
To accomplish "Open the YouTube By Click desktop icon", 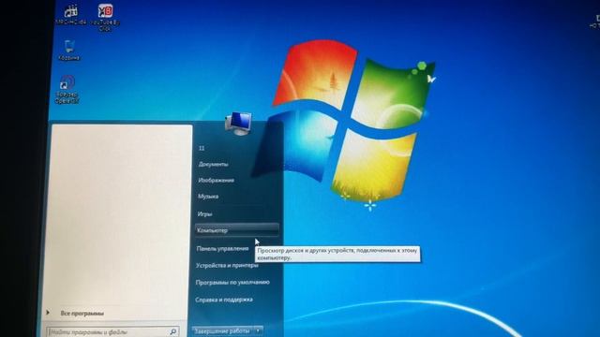I will (x=105, y=17).
